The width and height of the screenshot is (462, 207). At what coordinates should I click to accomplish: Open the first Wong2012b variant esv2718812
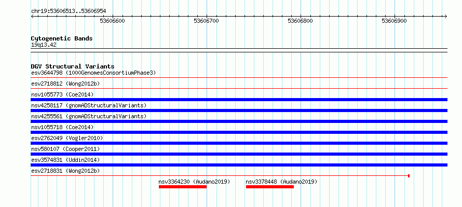[x=65, y=84]
